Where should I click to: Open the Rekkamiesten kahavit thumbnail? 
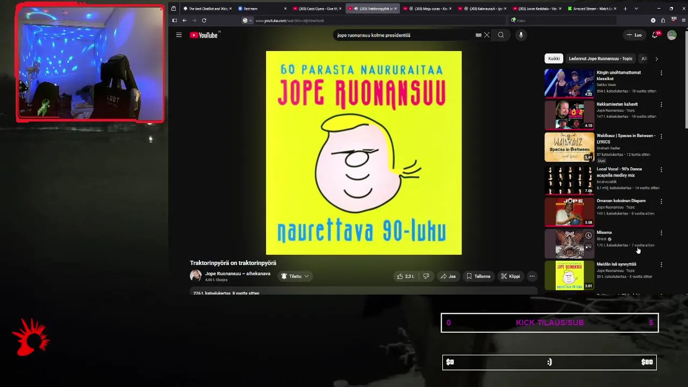pyautogui.click(x=569, y=114)
